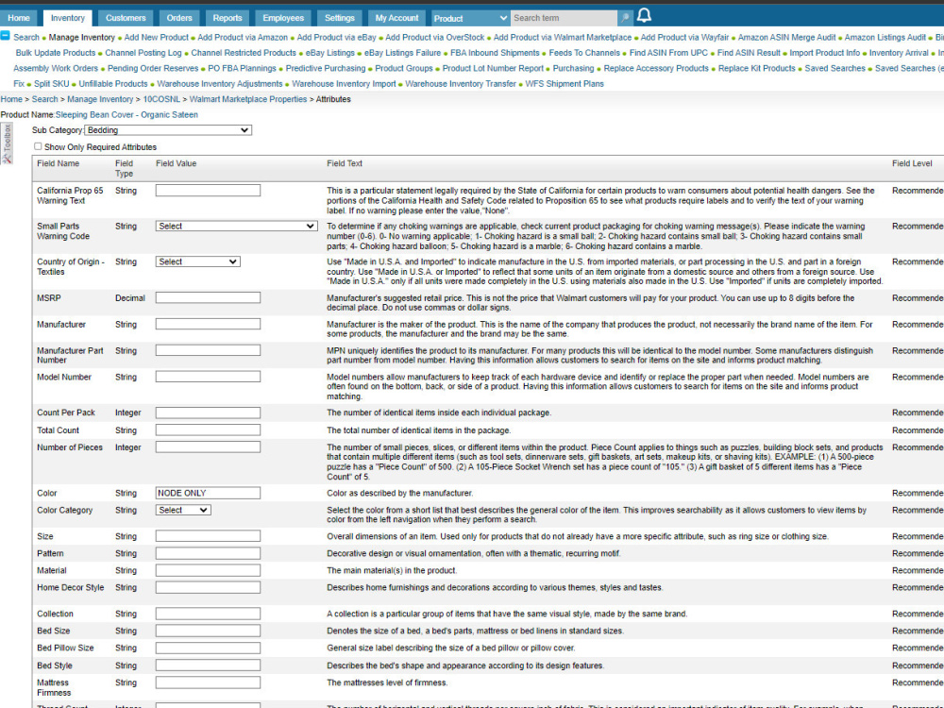Open Add Product via eBay link
This screenshot has height=708, width=944.
click(337, 38)
